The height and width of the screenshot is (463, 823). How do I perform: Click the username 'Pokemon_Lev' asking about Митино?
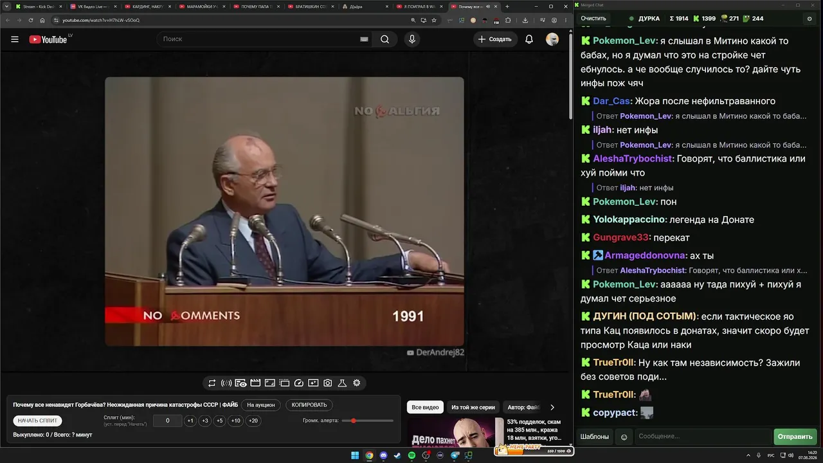(x=624, y=41)
